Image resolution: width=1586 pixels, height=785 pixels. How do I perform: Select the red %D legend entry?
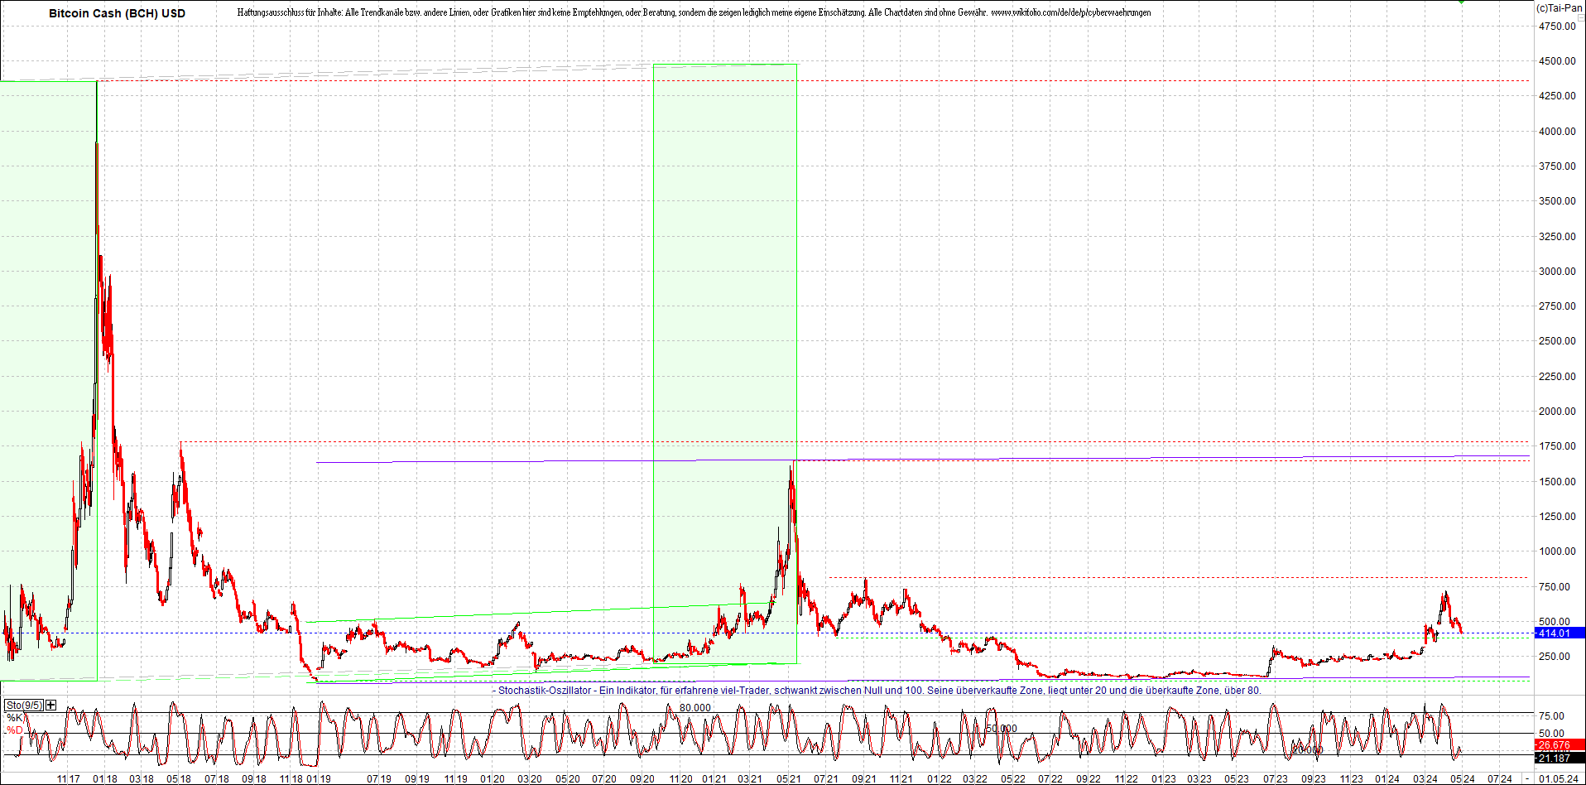click(15, 730)
